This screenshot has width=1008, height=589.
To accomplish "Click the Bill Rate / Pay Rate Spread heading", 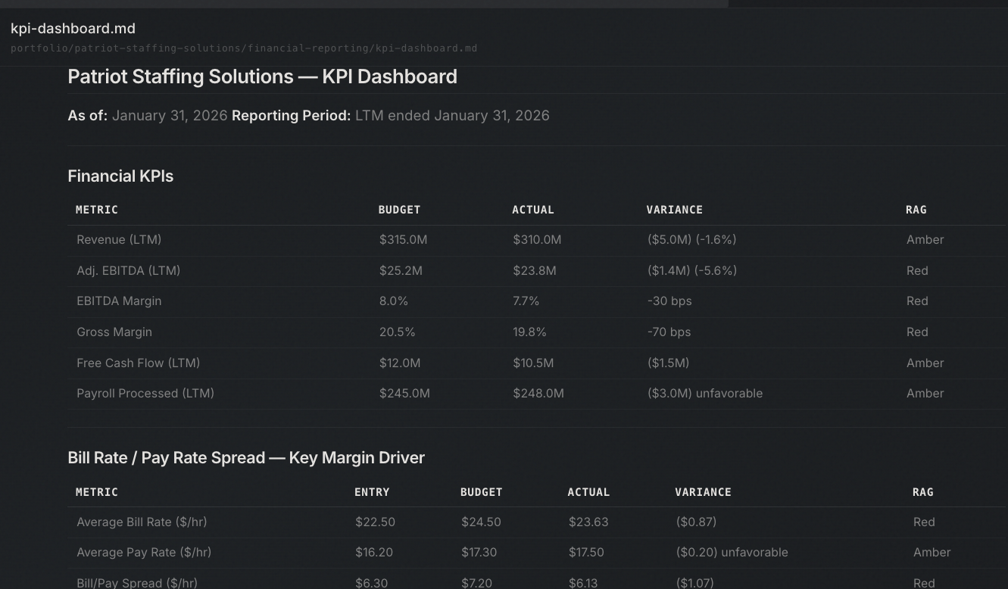I will (x=246, y=457).
